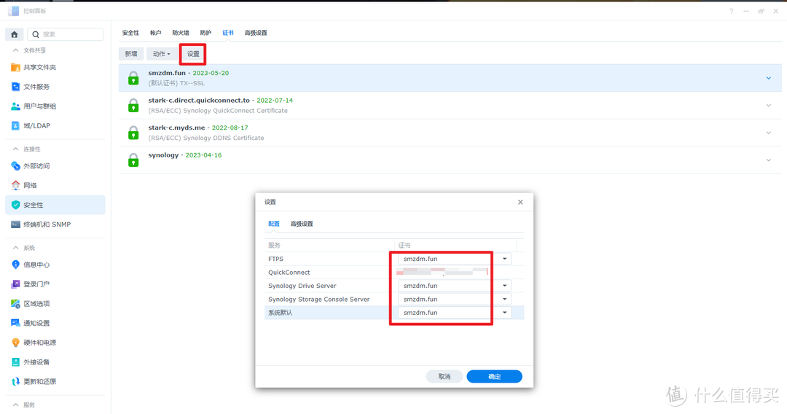Open the 信息中心 info icon

[15, 265]
